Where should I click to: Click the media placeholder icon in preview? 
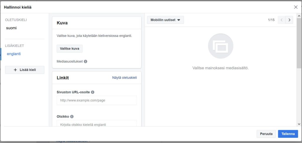tap(221, 46)
